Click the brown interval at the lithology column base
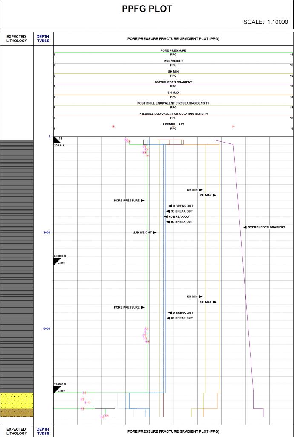 [x=17, y=413]
